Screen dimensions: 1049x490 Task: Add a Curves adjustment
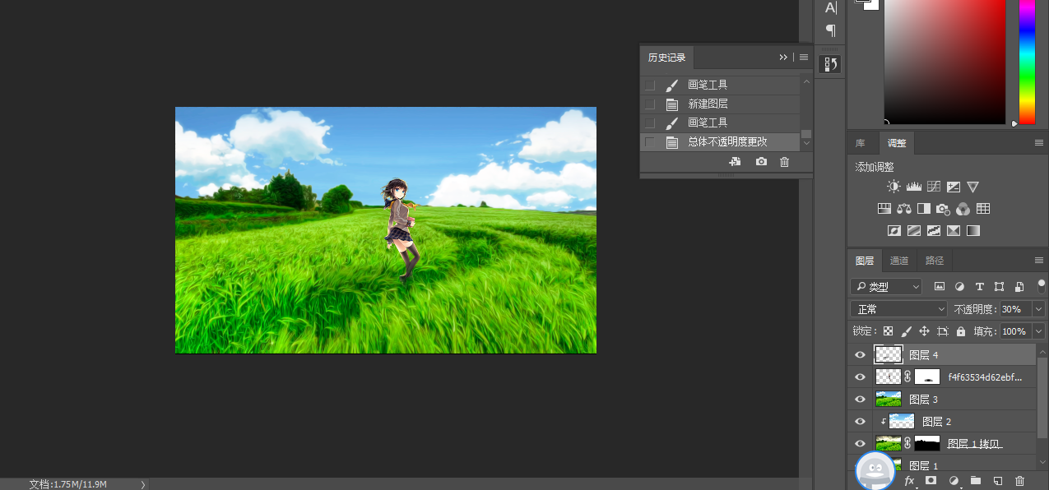pyautogui.click(x=934, y=187)
